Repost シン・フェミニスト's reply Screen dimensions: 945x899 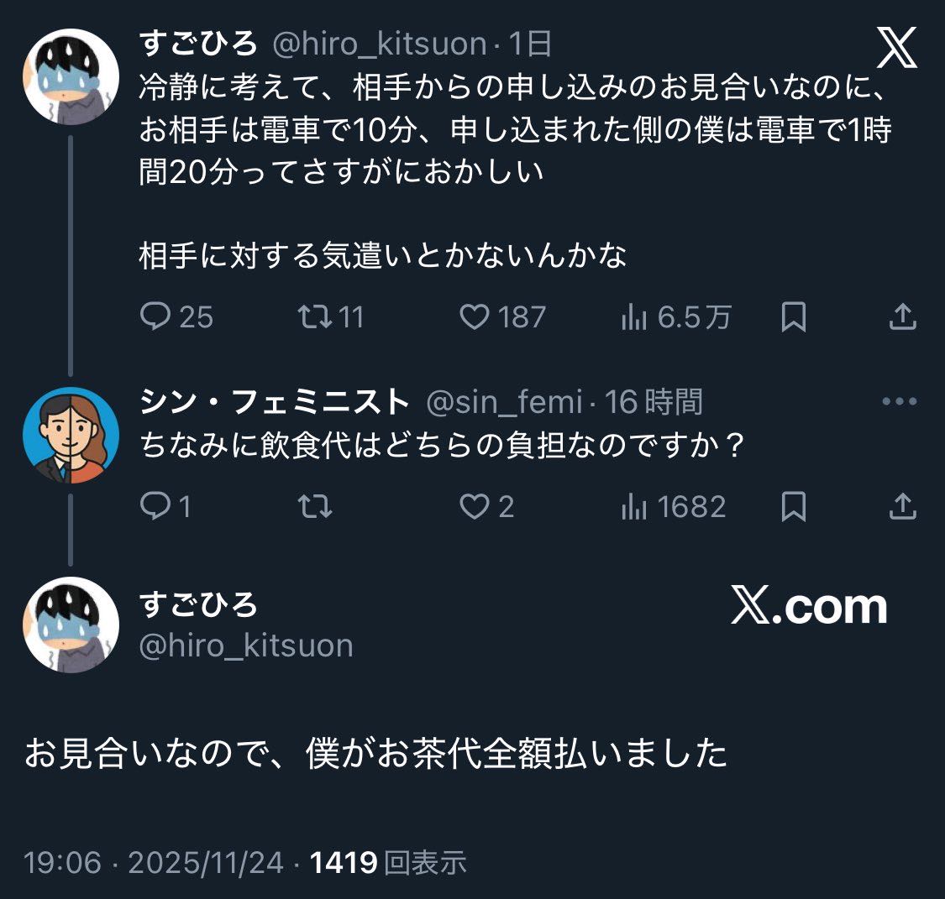point(315,506)
